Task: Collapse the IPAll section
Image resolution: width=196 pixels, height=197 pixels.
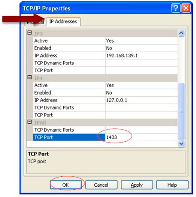Action: point(29,122)
